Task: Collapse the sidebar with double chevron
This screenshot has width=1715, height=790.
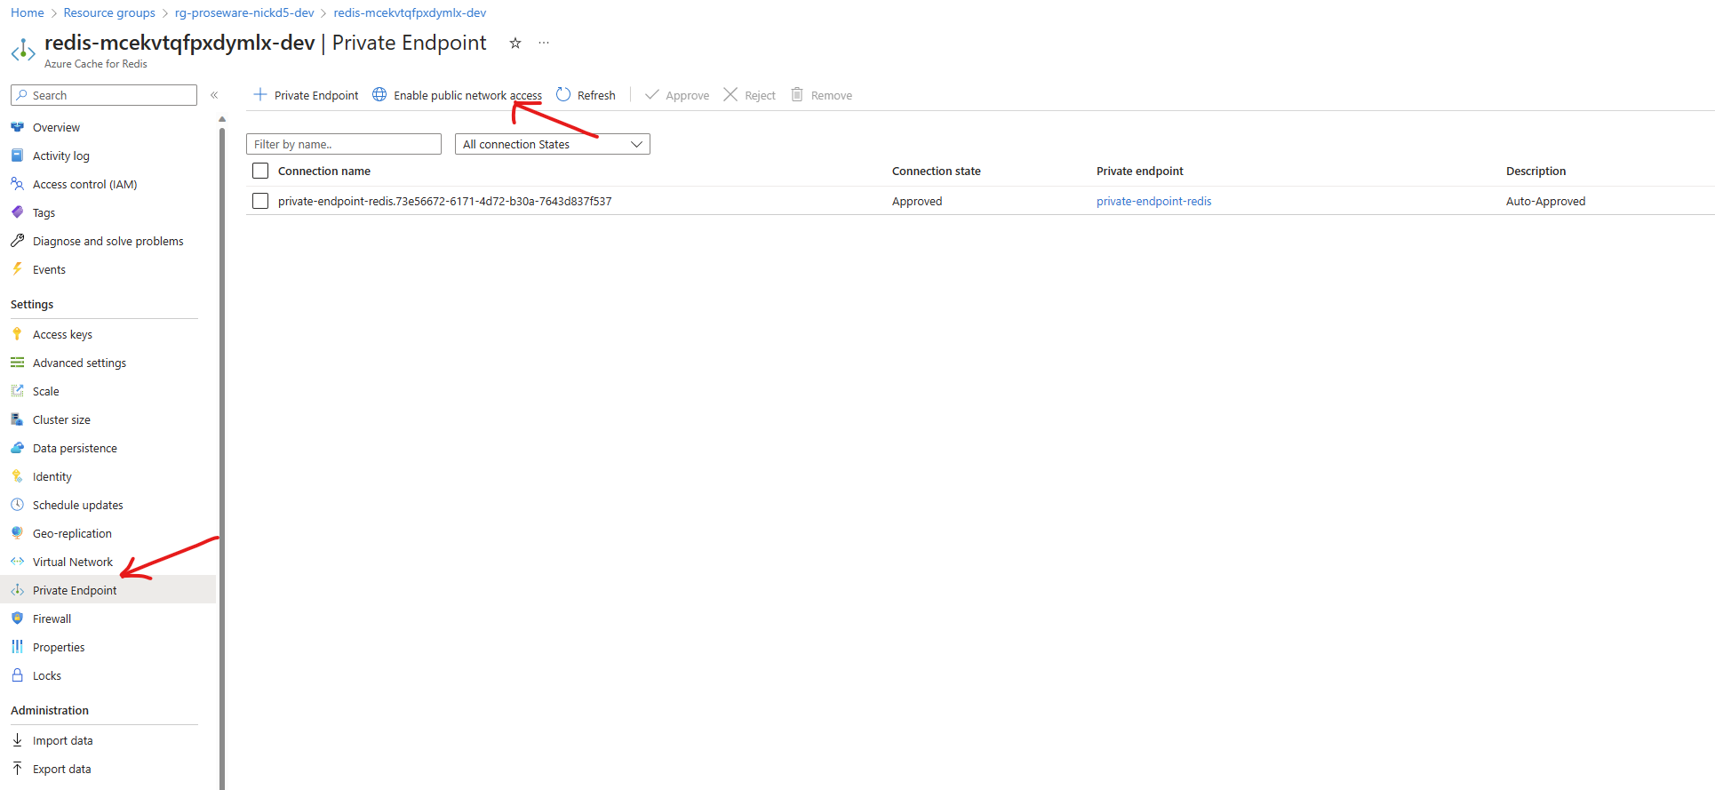Action: tap(214, 95)
